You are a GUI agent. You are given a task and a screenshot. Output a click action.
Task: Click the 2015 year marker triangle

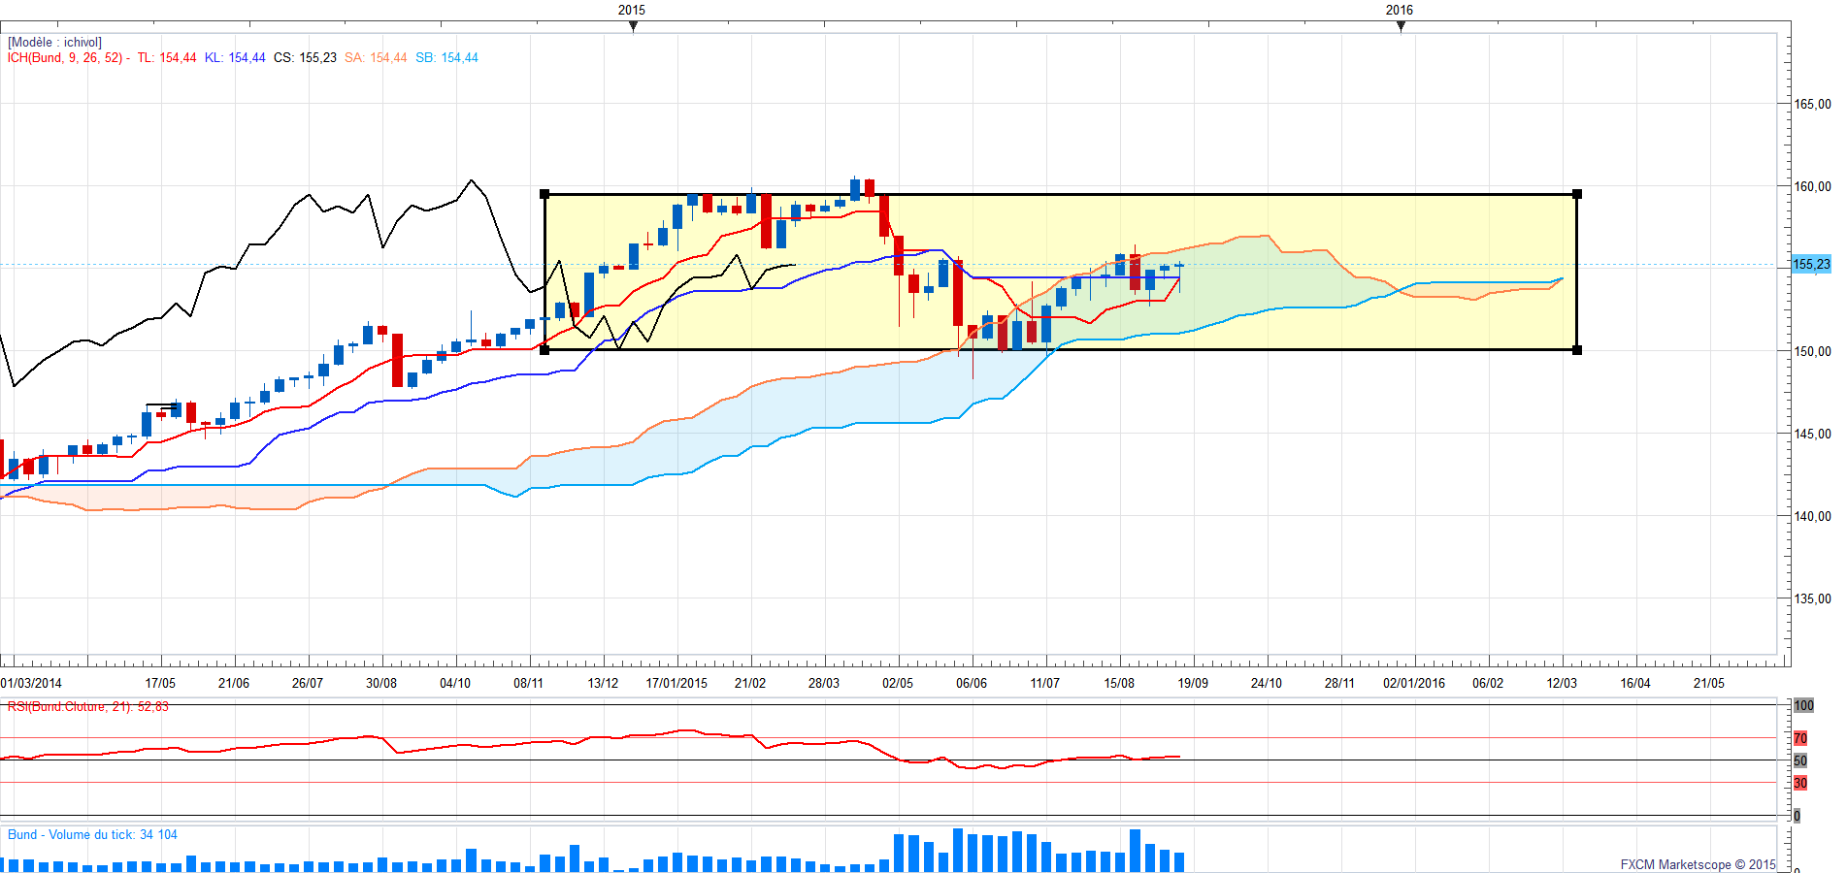coord(633,26)
